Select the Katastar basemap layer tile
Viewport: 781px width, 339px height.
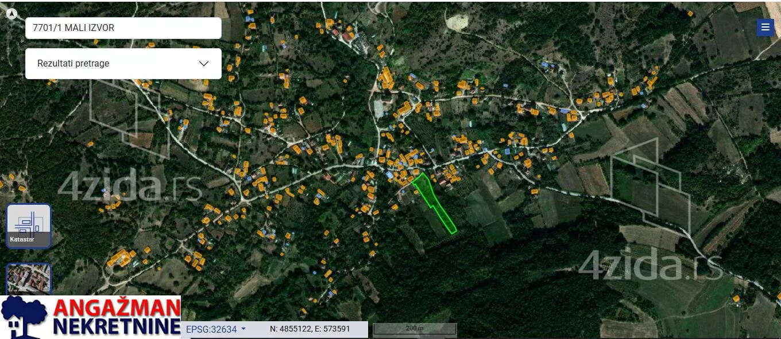29,226
